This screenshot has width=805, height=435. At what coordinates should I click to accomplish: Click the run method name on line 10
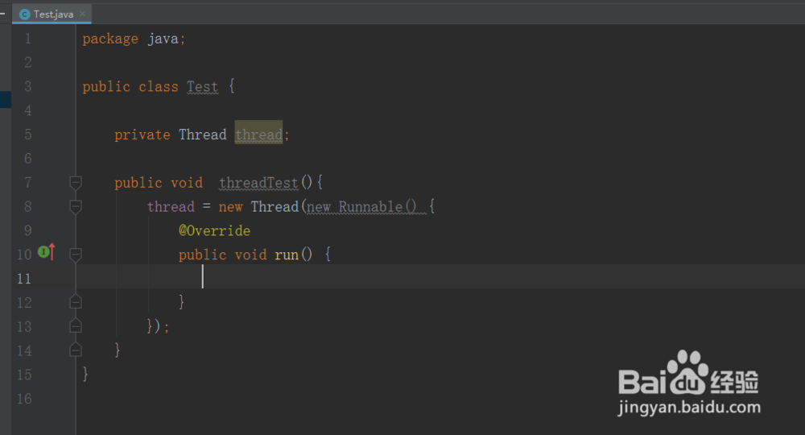(287, 255)
